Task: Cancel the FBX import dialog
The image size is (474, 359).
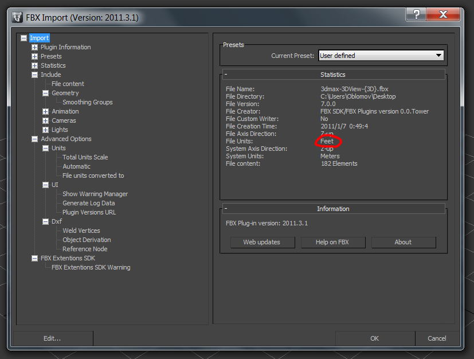Action: tap(437, 338)
